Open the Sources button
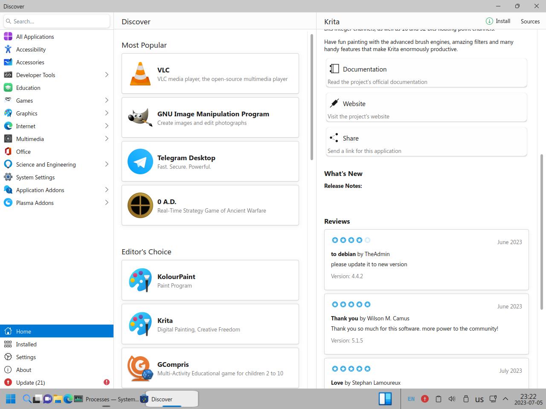This screenshot has width=546, height=409. 530,21
